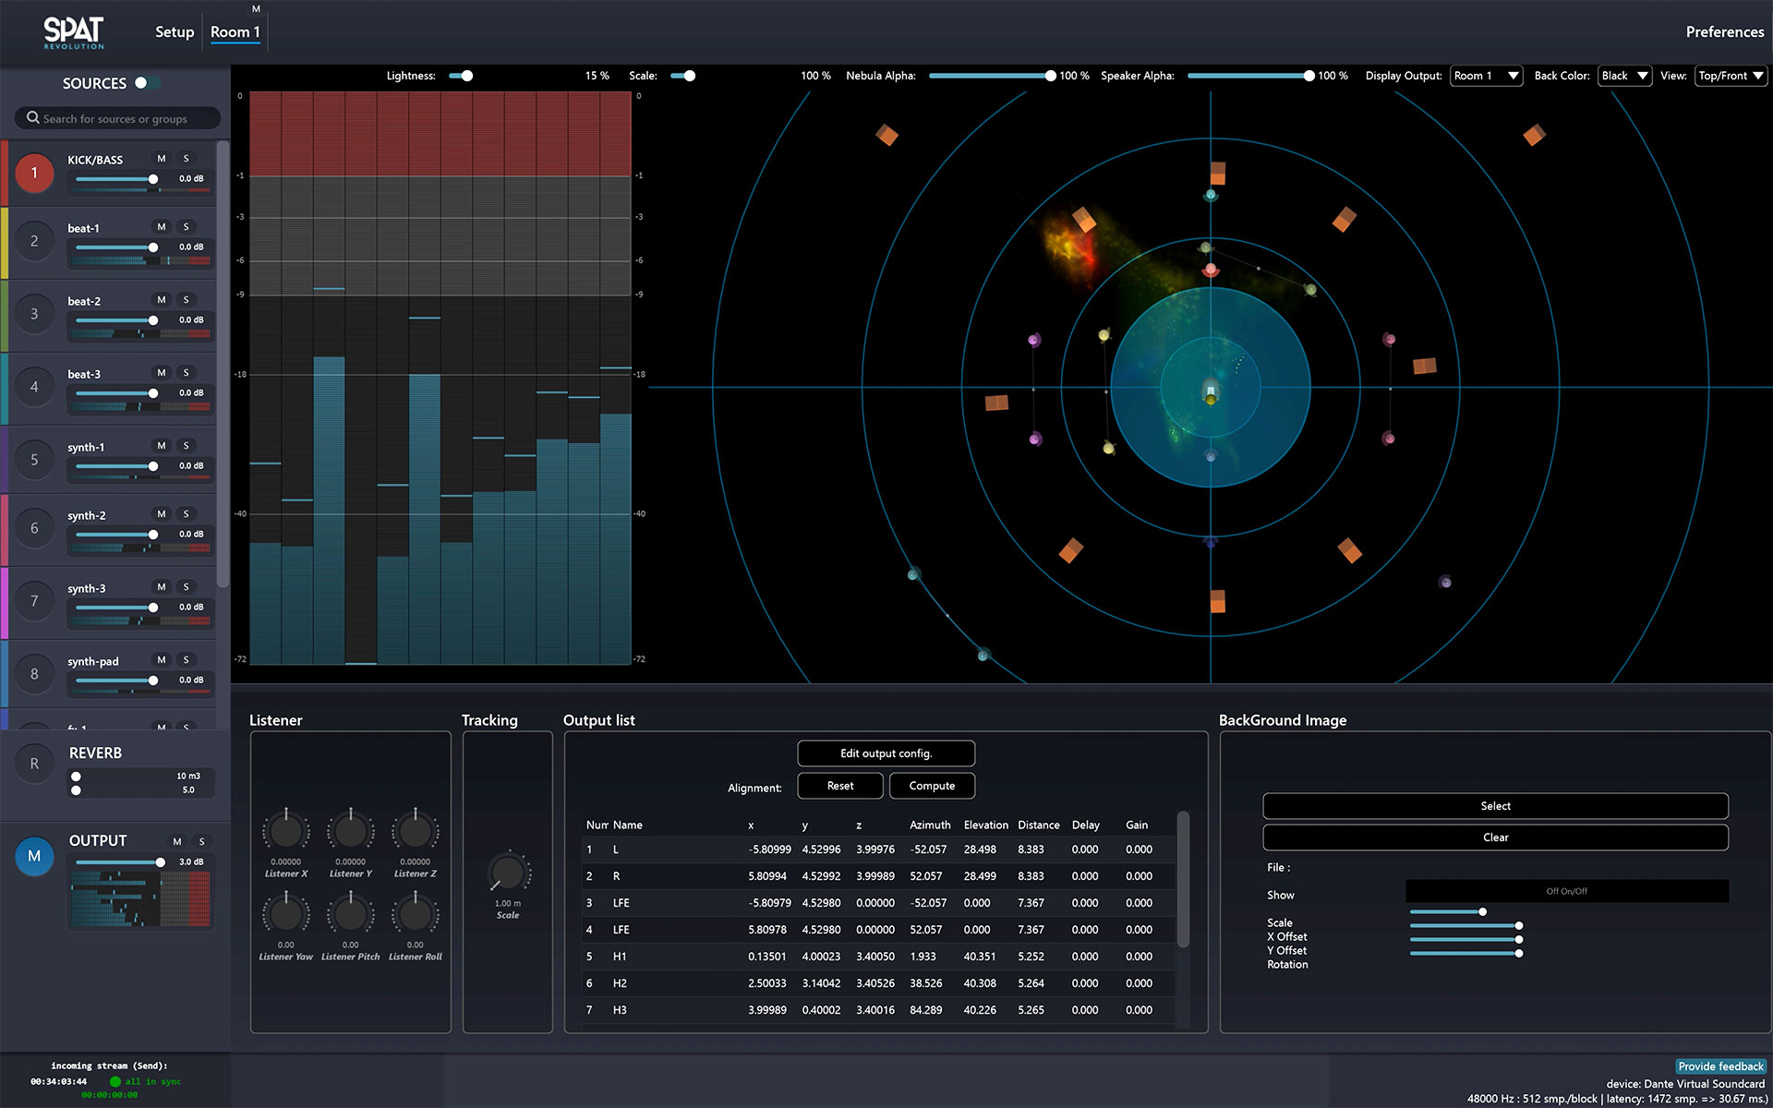Click the top center orange speaker cube
This screenshot has width=1773, height=1108.
pos(1218,174)
